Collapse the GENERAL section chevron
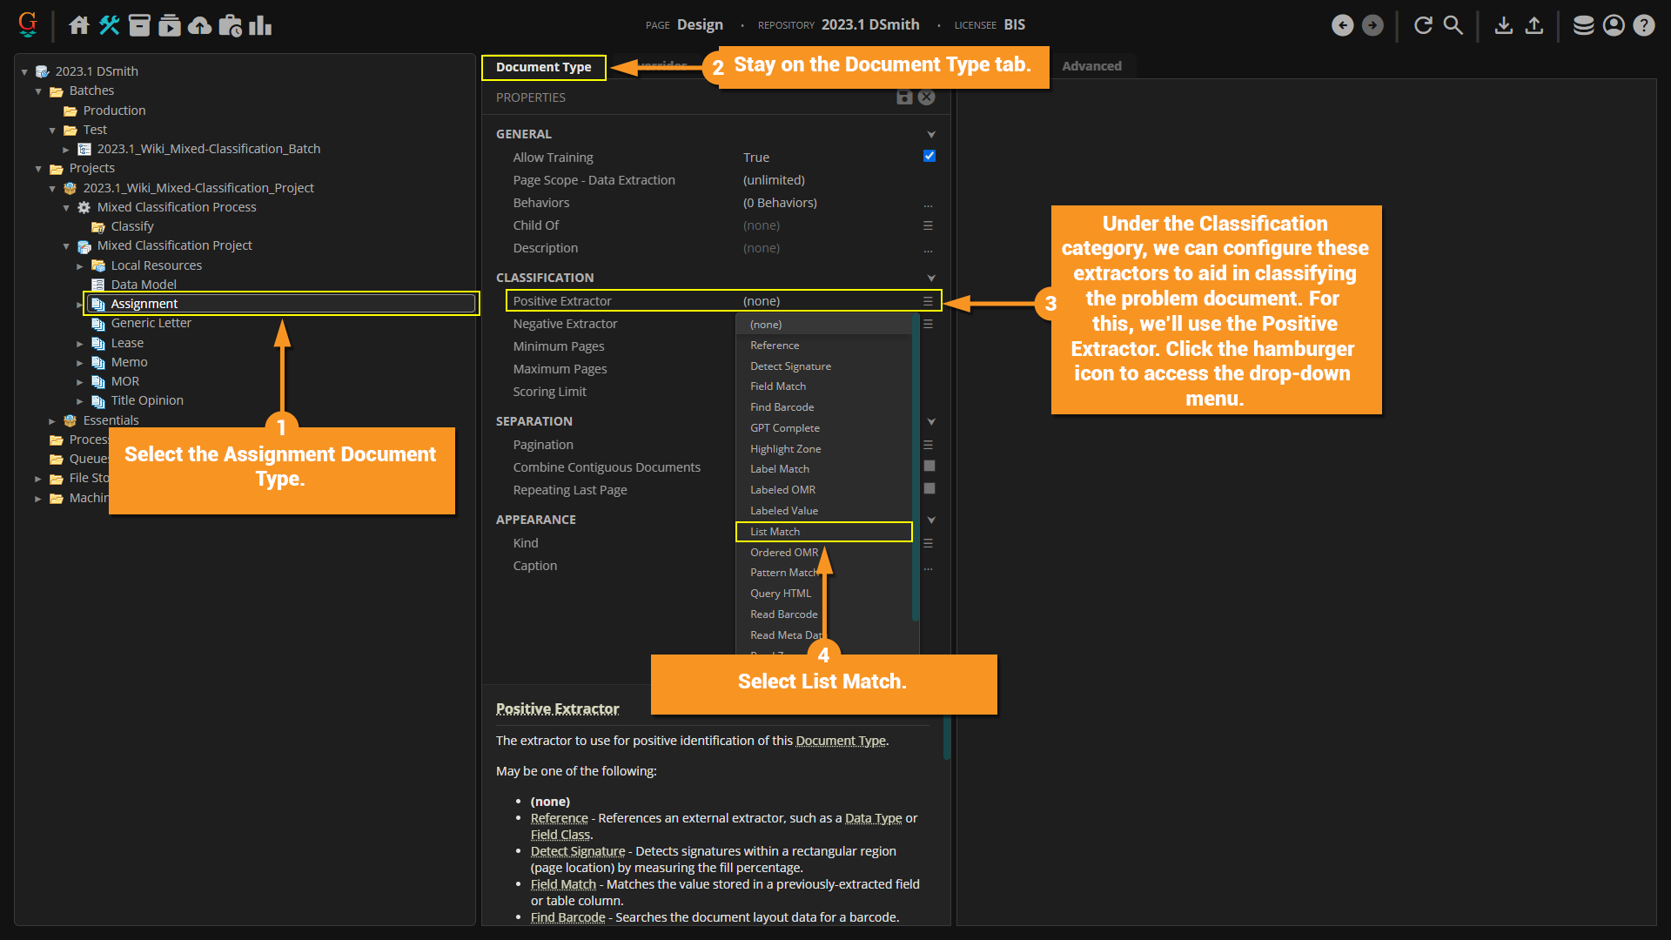 click(930, 134)
